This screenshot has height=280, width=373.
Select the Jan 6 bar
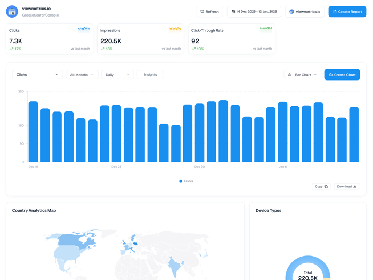(282, 132)
